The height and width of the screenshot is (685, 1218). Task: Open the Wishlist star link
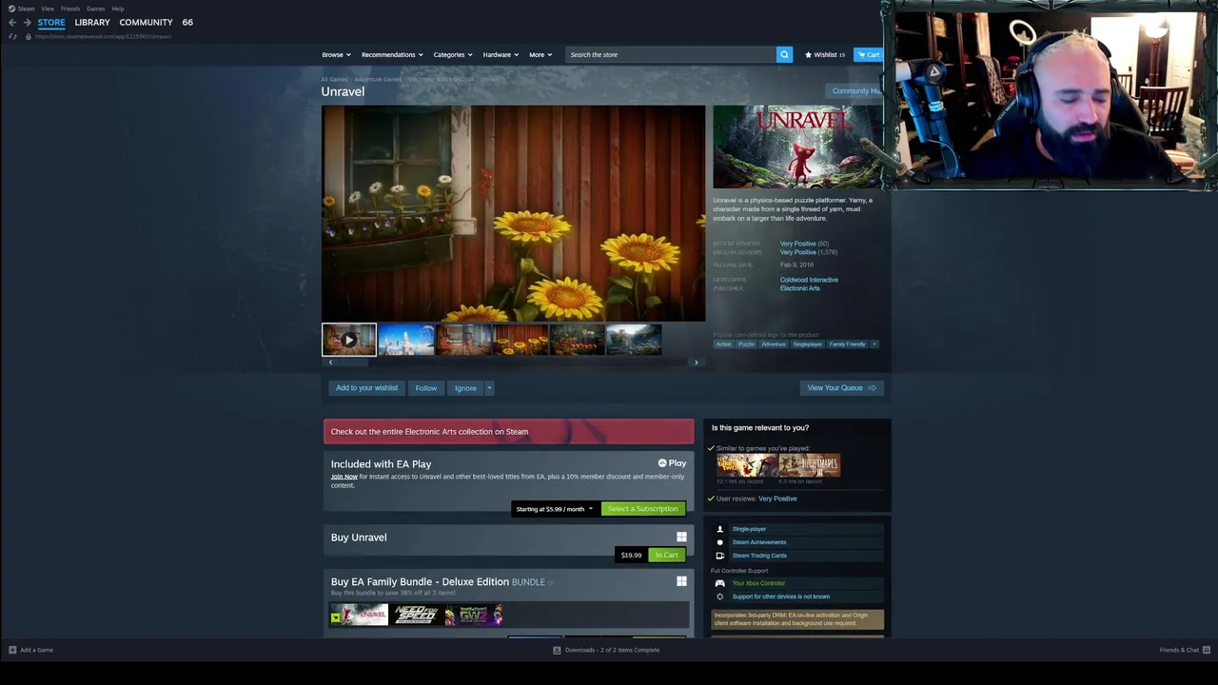click(x=825, y=54)
